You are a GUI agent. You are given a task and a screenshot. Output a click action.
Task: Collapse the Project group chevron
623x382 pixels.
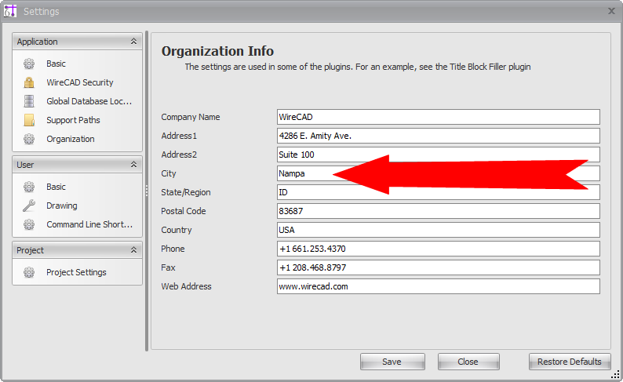pyautogui.click(x=134, y=249)
